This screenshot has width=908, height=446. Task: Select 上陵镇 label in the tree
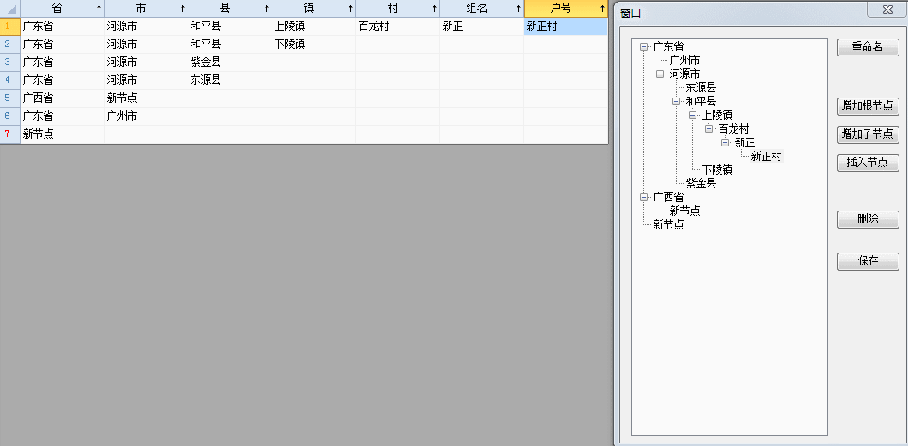[x=718, y=115]
